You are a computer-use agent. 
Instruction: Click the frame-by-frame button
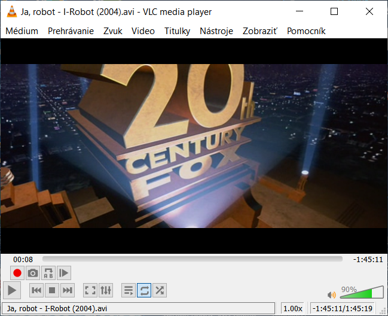coord(64,273)
